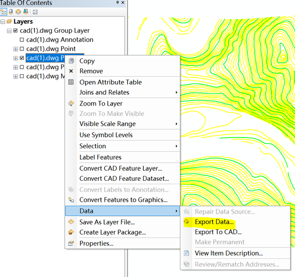Turn on the cad(1).dwg Point layer

(22, 49)
